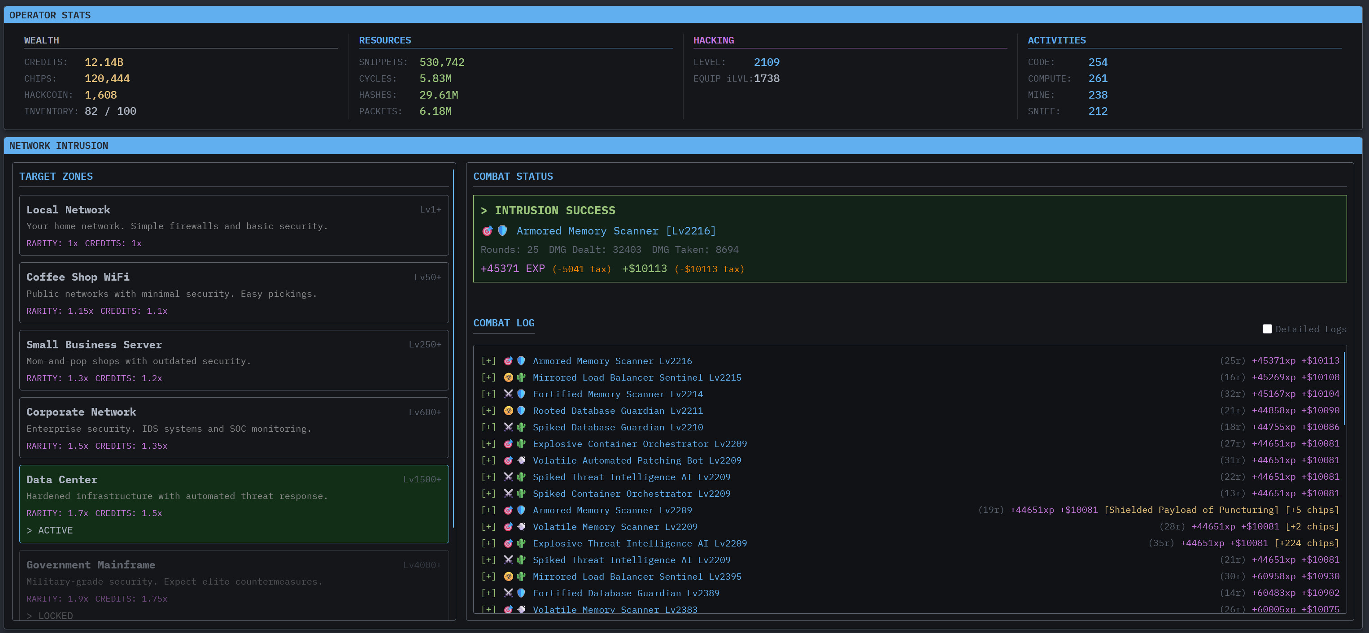Click the locked Government Mainframe zone

pos(234,584)
